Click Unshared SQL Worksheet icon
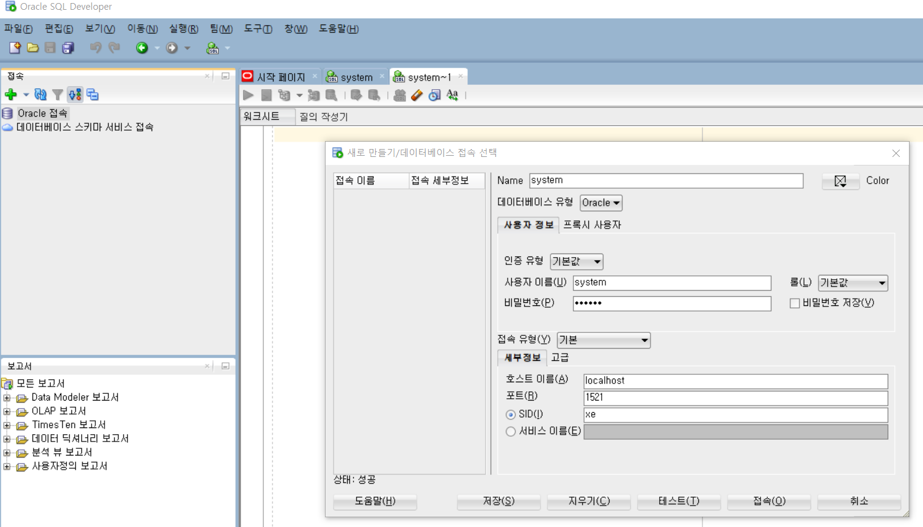 pos(399,95)
